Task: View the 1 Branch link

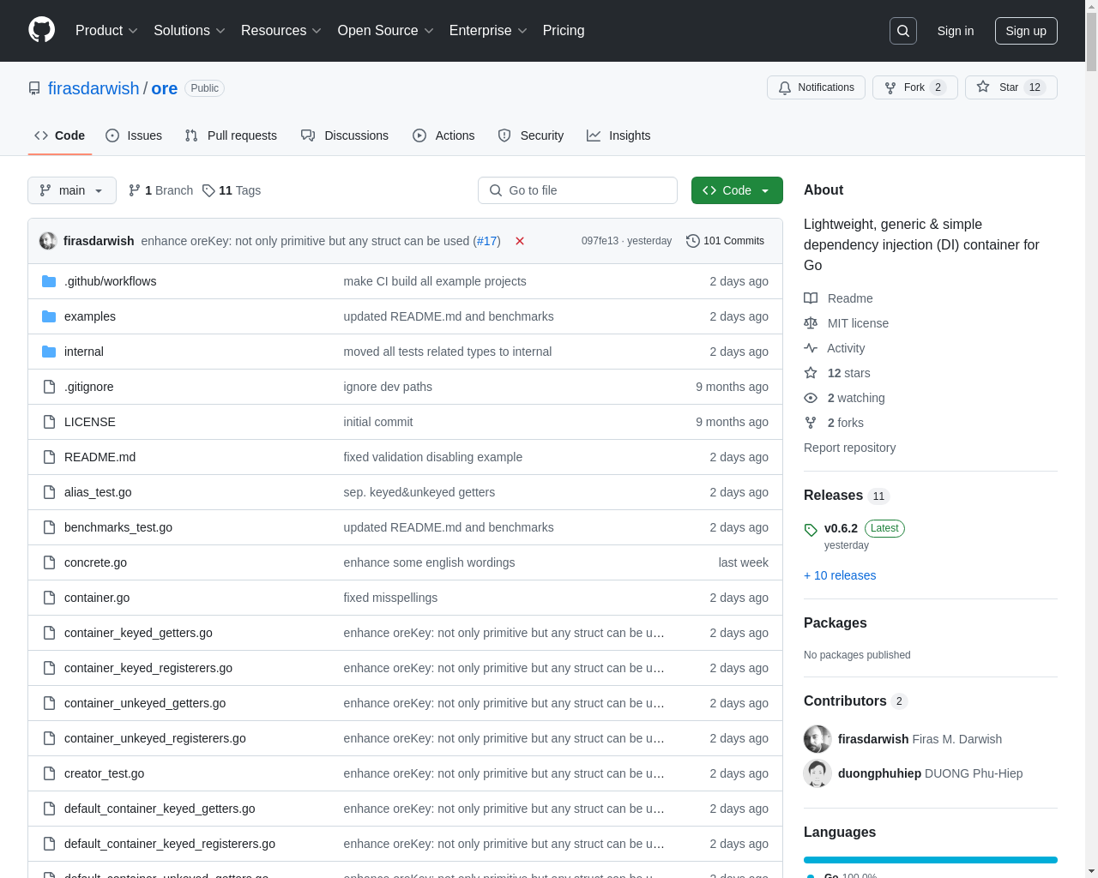Action: tap(160, 190)
